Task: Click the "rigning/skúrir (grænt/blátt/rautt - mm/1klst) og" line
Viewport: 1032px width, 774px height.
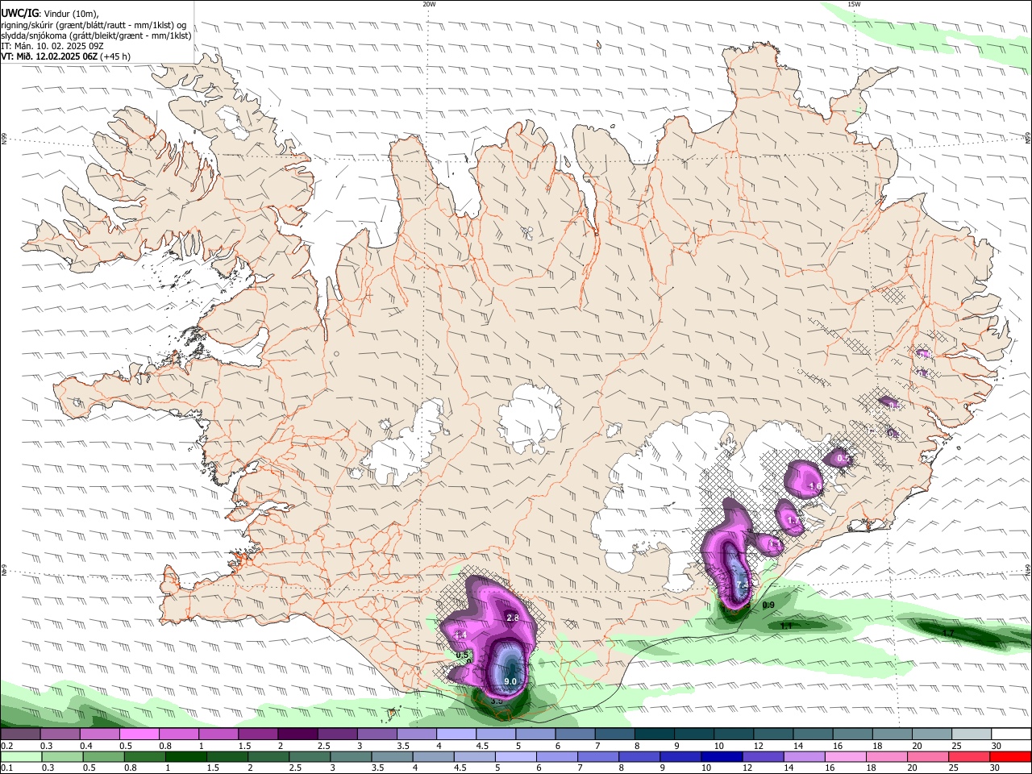Action: (94, 24)
